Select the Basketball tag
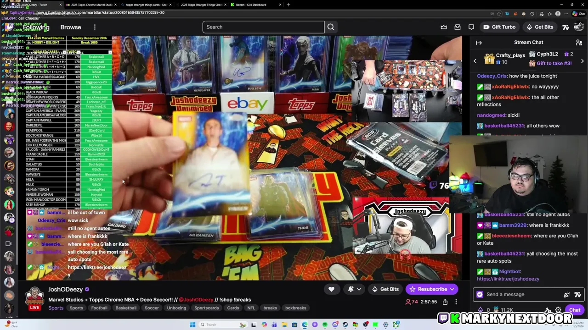The width and height of the screenshot is (588, 330). pos(126,308)
